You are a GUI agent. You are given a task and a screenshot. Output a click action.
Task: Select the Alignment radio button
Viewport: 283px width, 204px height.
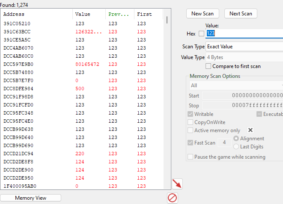(x=236, y=139)
